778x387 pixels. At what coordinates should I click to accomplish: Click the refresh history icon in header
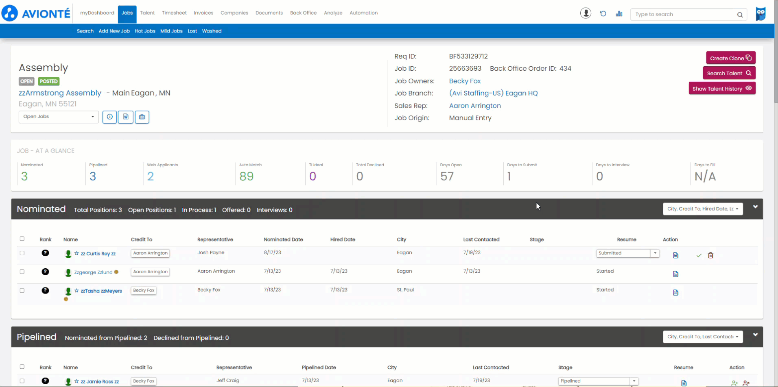tap(603, 14)
